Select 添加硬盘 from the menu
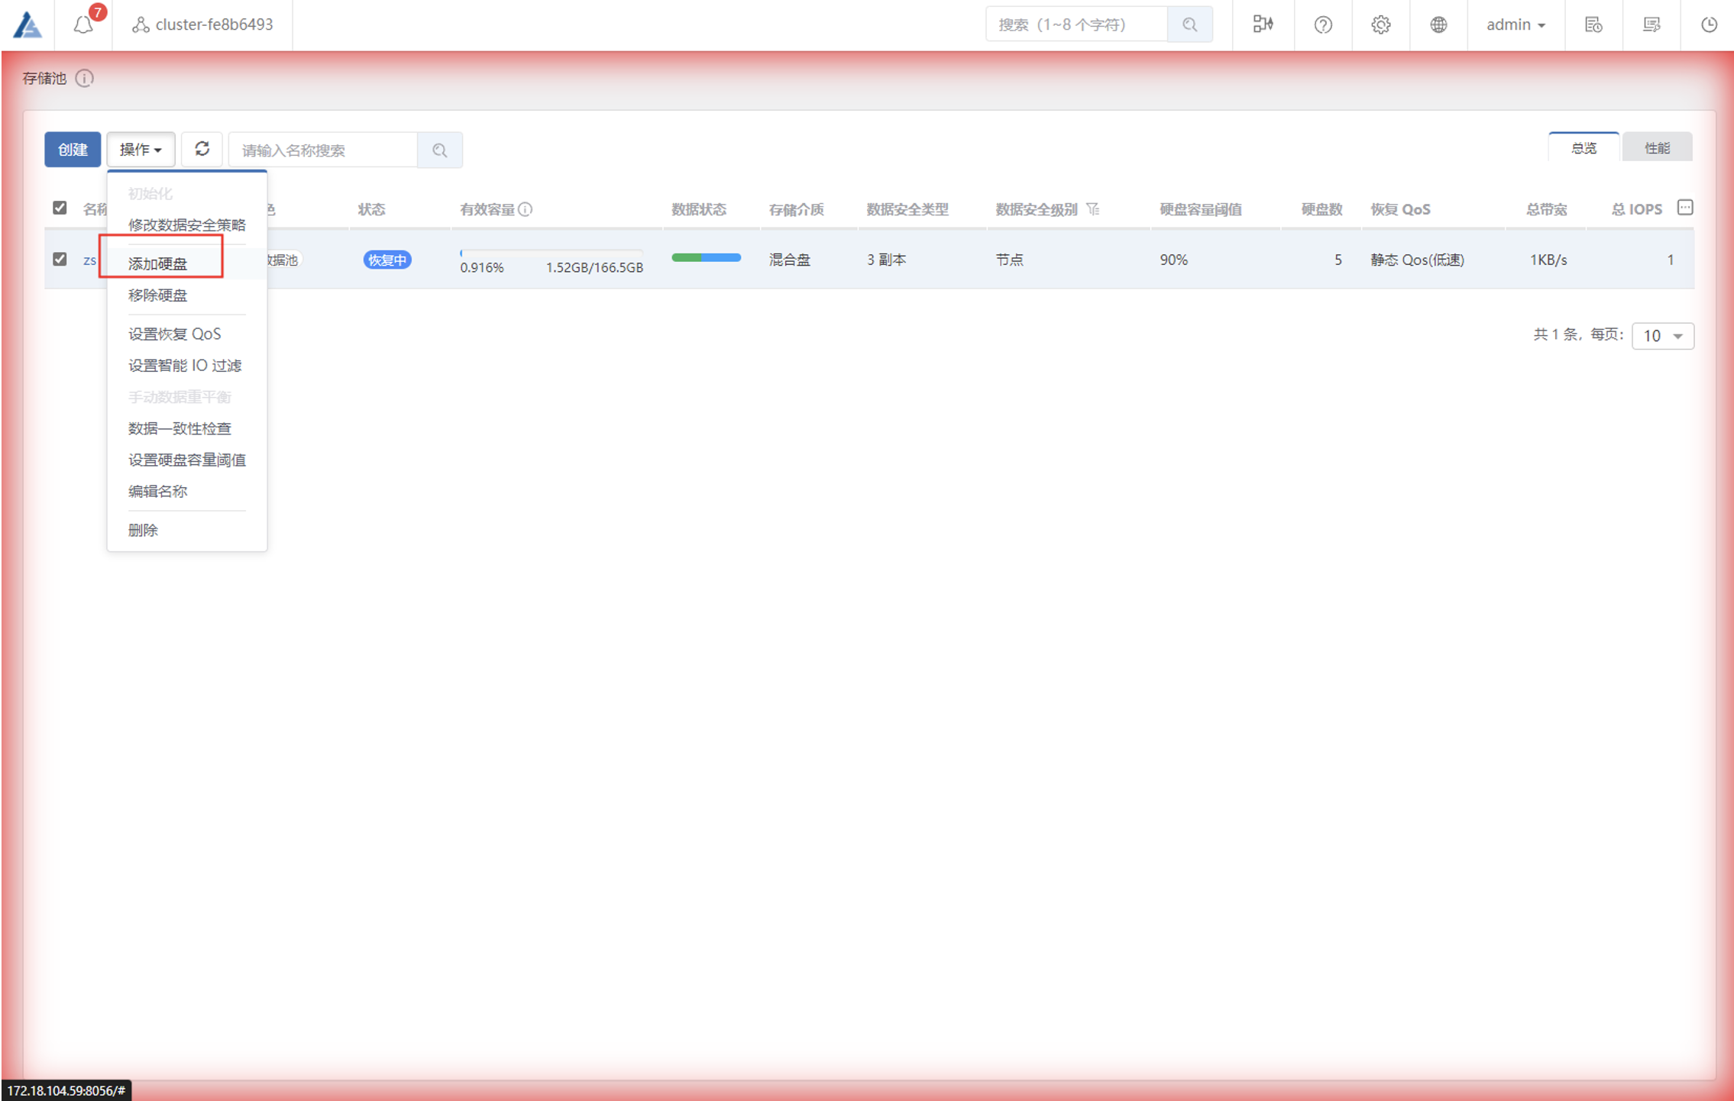 point(158,263)
